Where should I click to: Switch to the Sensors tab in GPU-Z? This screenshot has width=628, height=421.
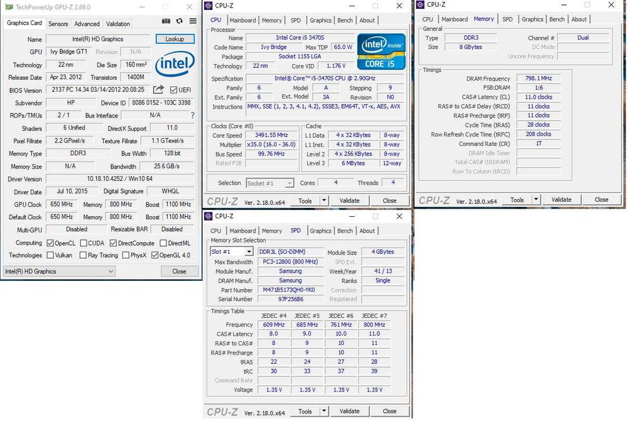58,24
